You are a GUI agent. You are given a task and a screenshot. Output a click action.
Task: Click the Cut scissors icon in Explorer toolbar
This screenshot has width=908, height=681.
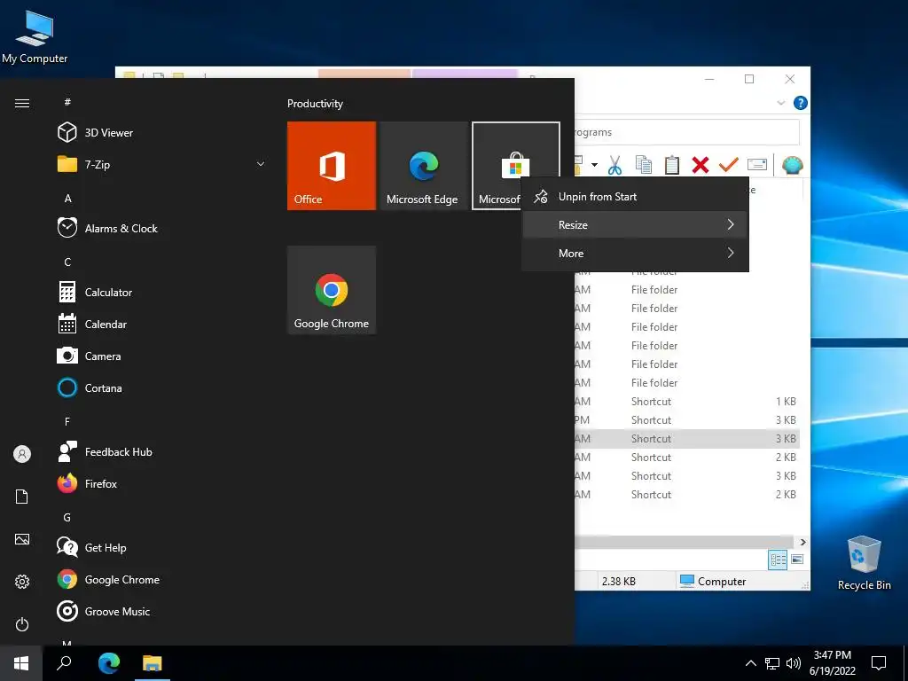pos(614,166)
